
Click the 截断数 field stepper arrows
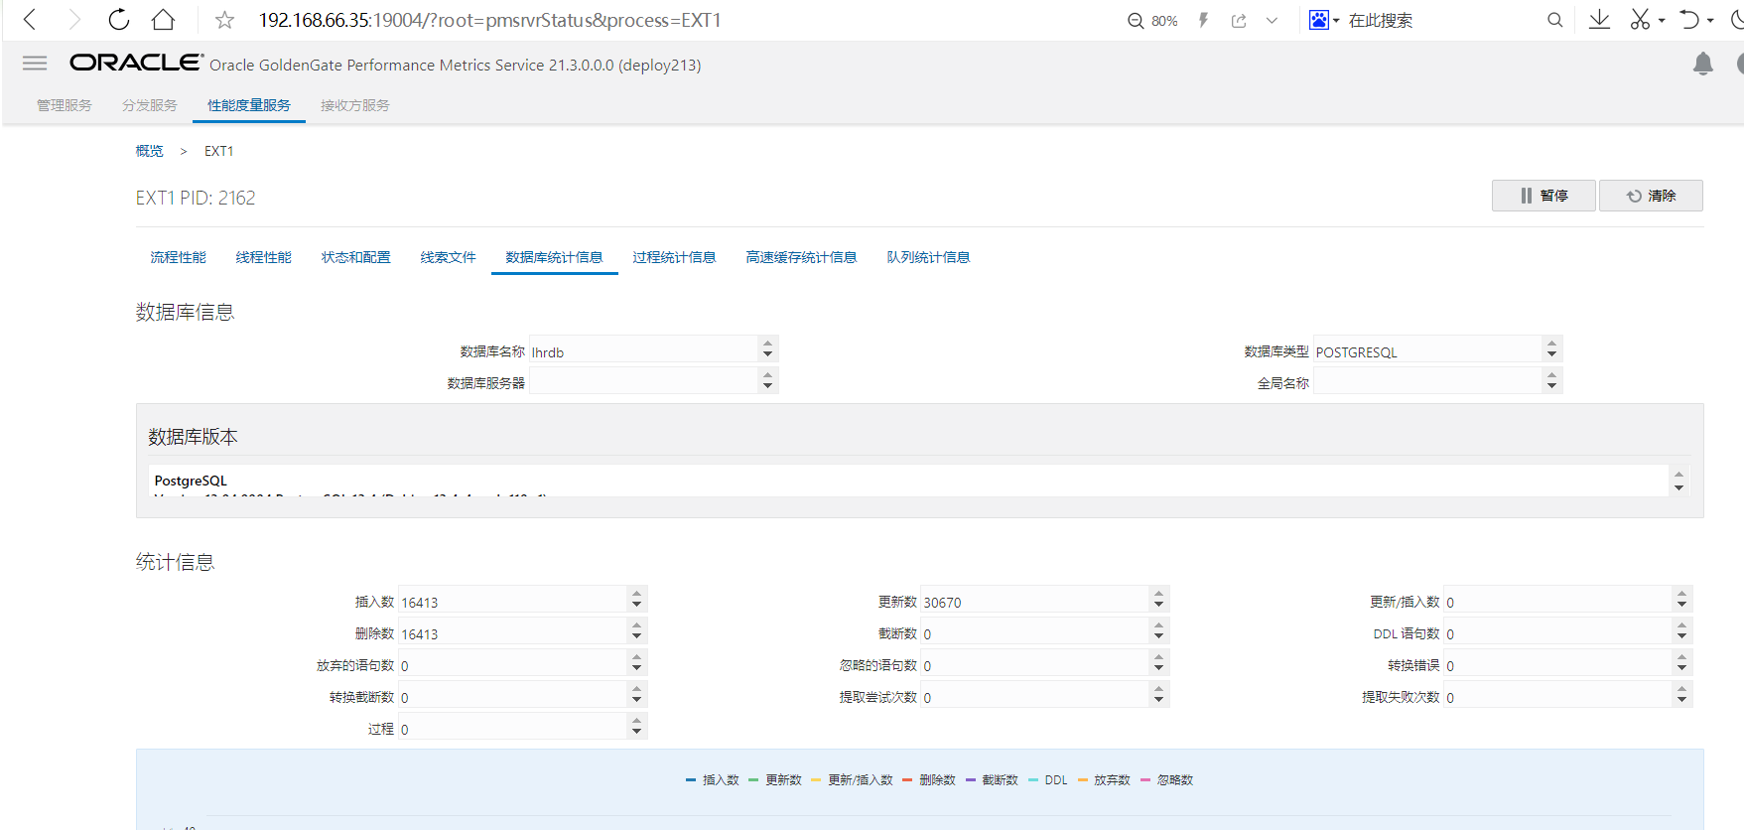click(x=1158, y=630)
